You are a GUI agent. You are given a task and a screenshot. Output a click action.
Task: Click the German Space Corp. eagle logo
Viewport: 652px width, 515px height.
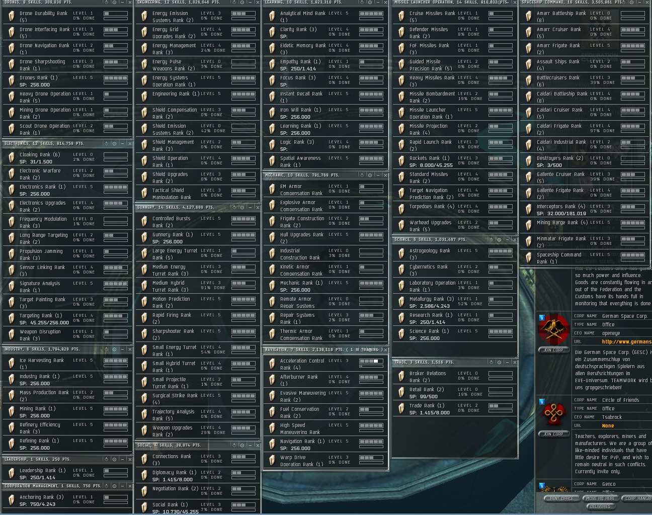click(553, 329)
